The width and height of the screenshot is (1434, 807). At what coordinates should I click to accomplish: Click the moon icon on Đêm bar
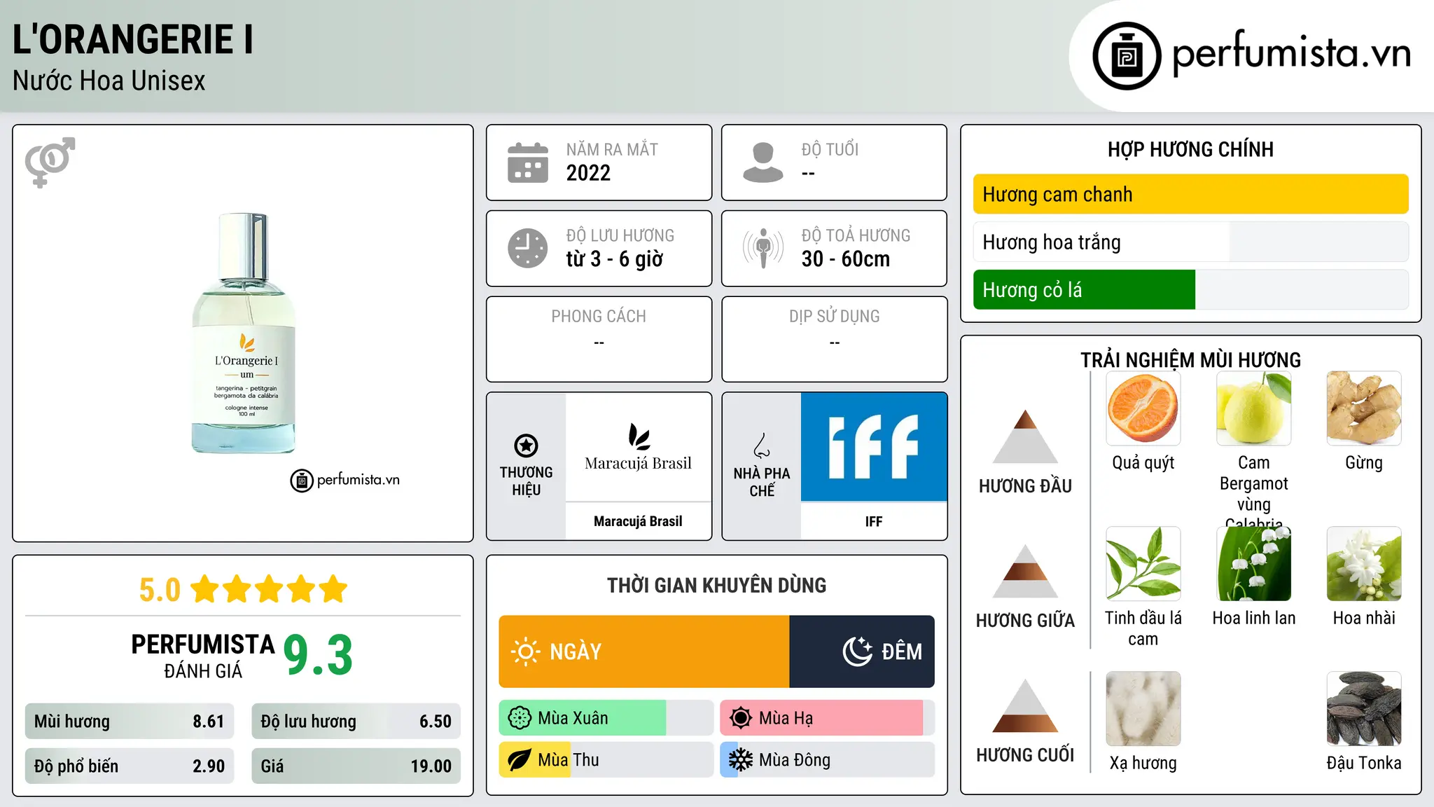point(858,651)
